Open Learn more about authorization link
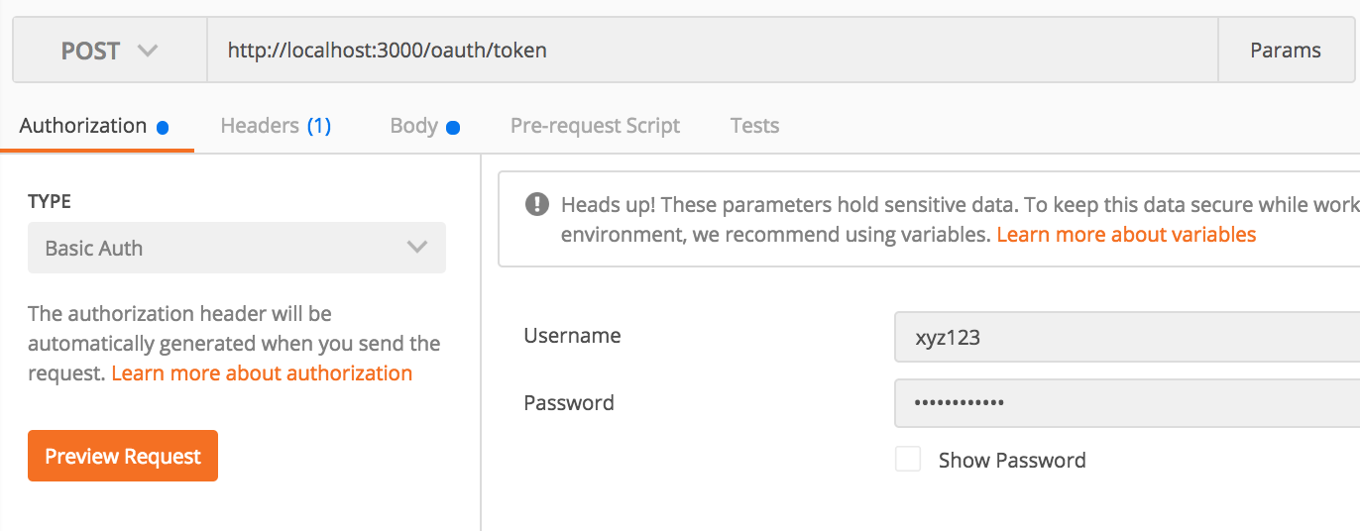This screenshot has height=531, width=1360. 262,373
